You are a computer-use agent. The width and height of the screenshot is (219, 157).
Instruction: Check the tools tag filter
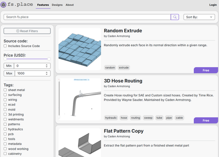coord(5,139)
